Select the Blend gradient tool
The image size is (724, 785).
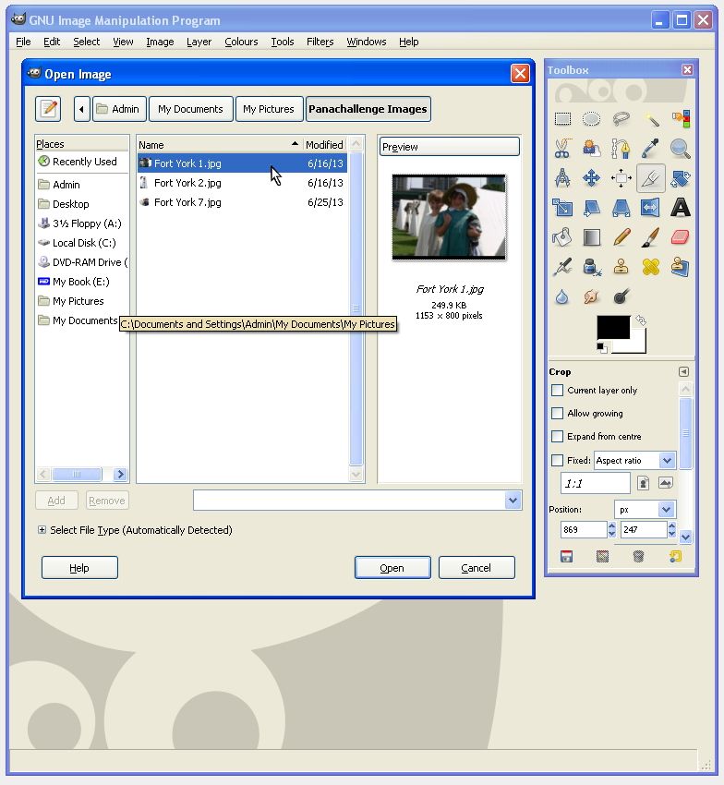coord(591,237)
